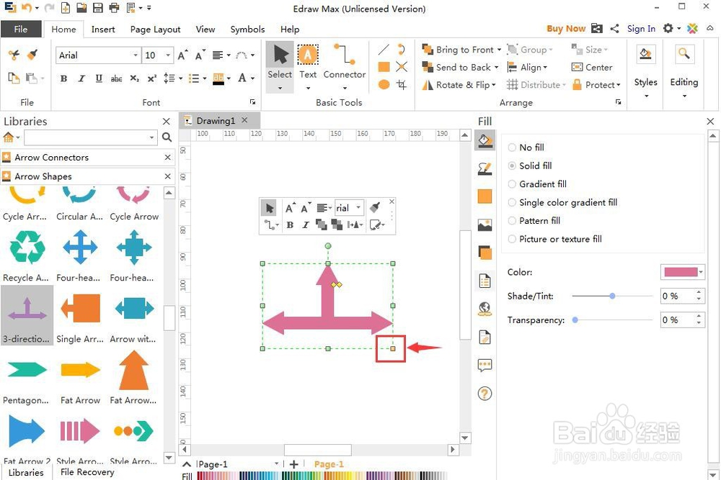Expand Send to Back dropdown
Screen dimensions: 721x480
point(497,68)
